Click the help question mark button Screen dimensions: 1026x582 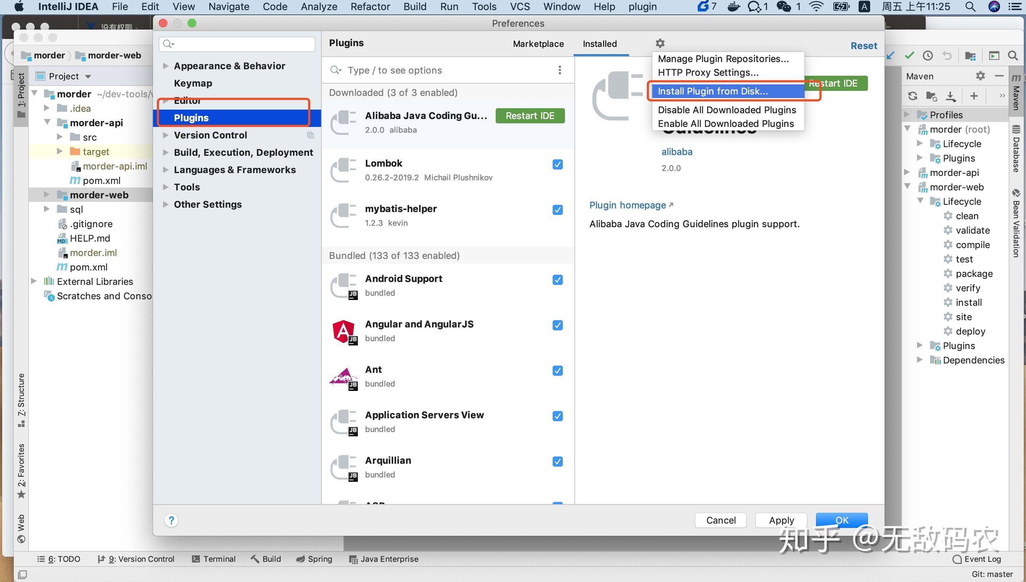(x=171, y=520)
